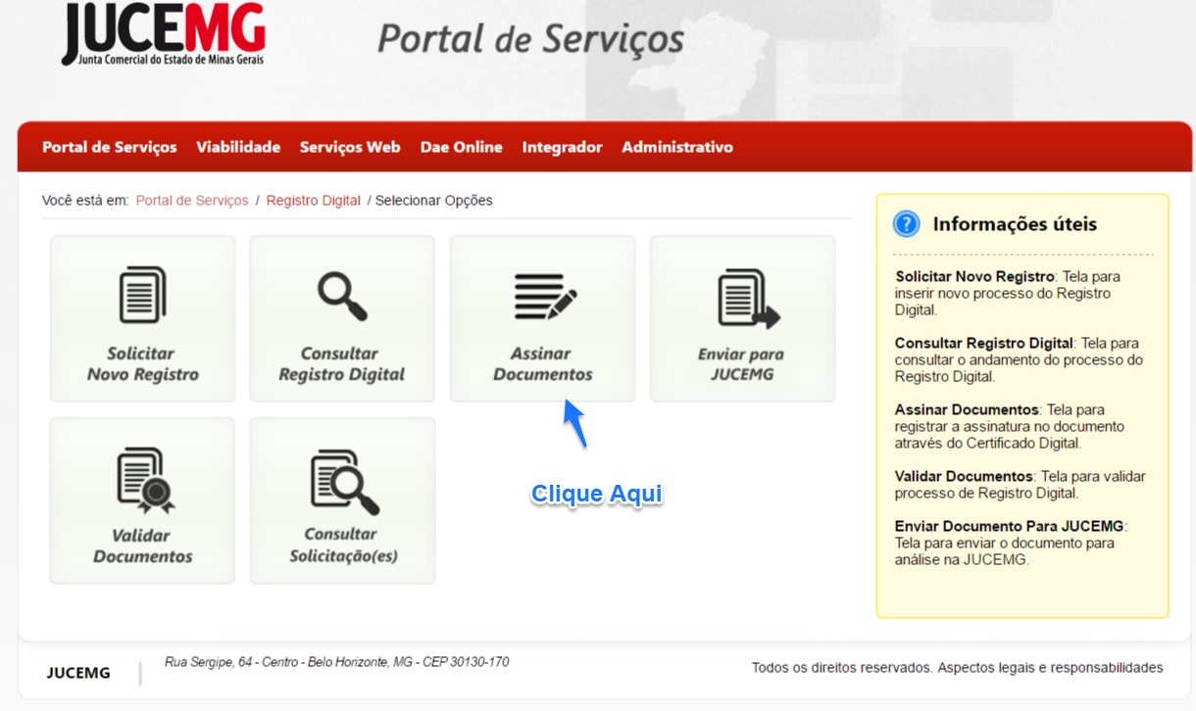Open the Integrador menu

pyautogui.click(x=562, y=147)
